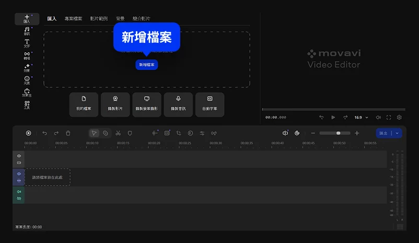Play the preview video

(333, 118)
